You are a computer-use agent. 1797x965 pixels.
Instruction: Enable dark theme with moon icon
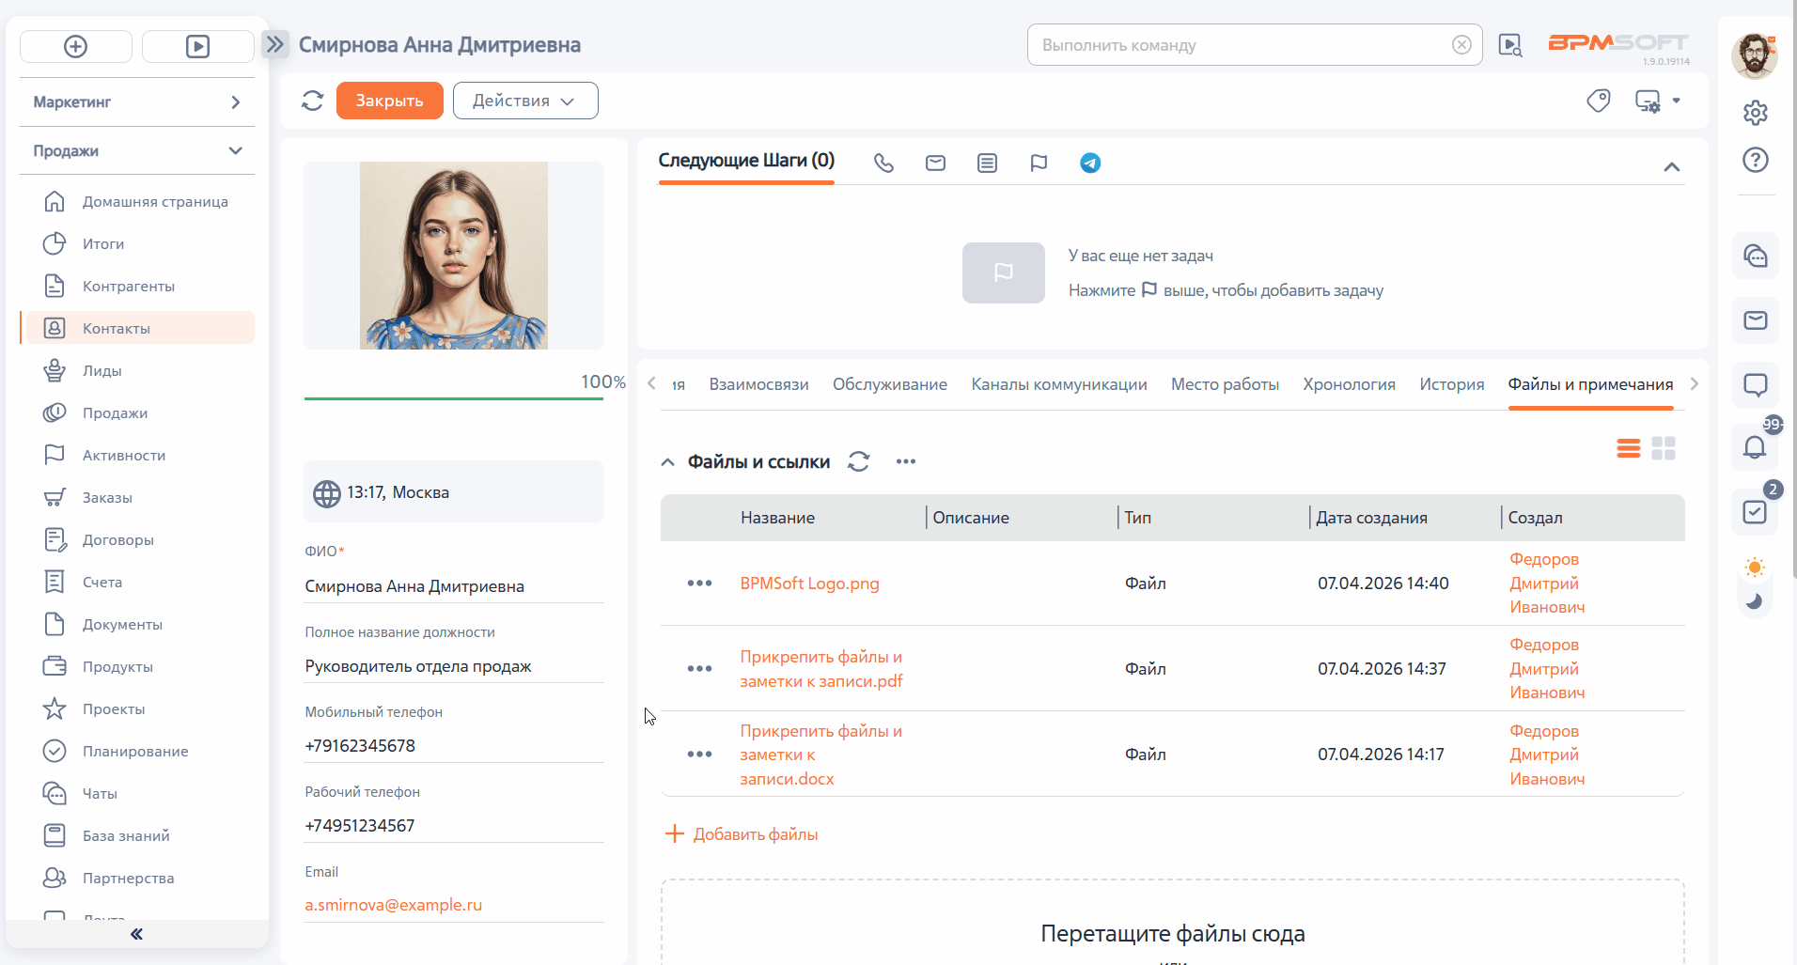1754,601
